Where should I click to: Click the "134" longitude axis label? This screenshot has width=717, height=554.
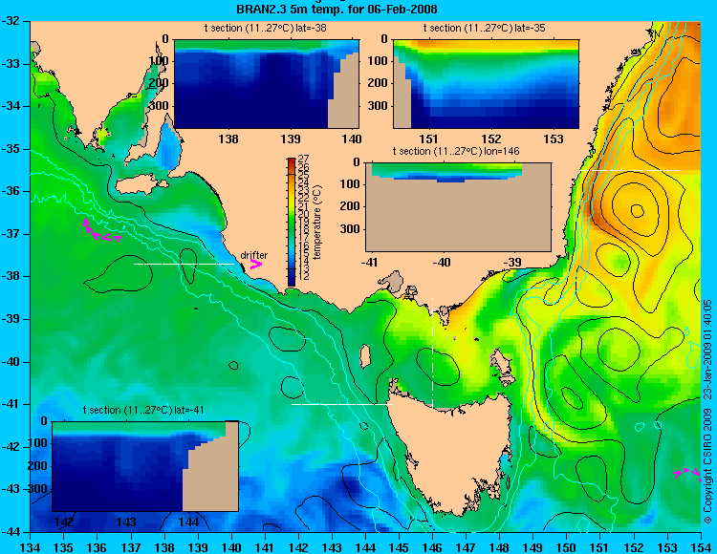pyautogui.click(x=31, y=547)
